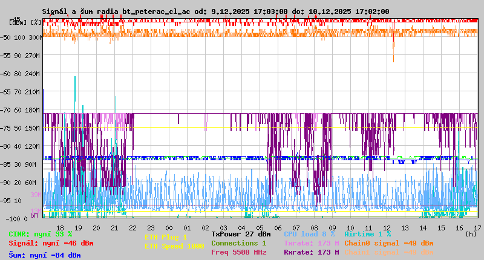Click the green Connections 1 legend entry
The width and height of the screenshot is (484, 260).
(x=238, y=243)
